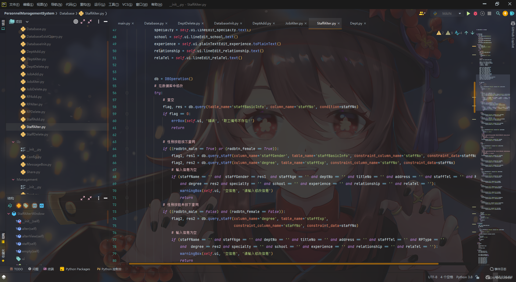
Task: Open Code With Me users icon
Action: pos(421,13)
